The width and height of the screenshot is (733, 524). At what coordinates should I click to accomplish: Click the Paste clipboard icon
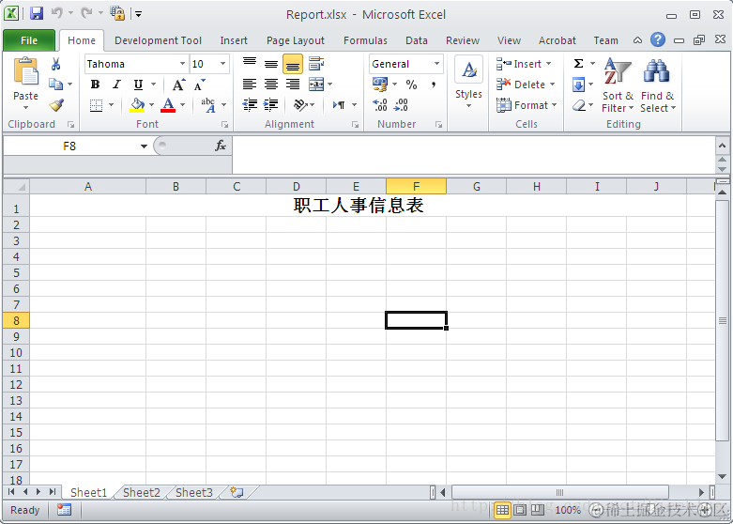click(25, 71)
